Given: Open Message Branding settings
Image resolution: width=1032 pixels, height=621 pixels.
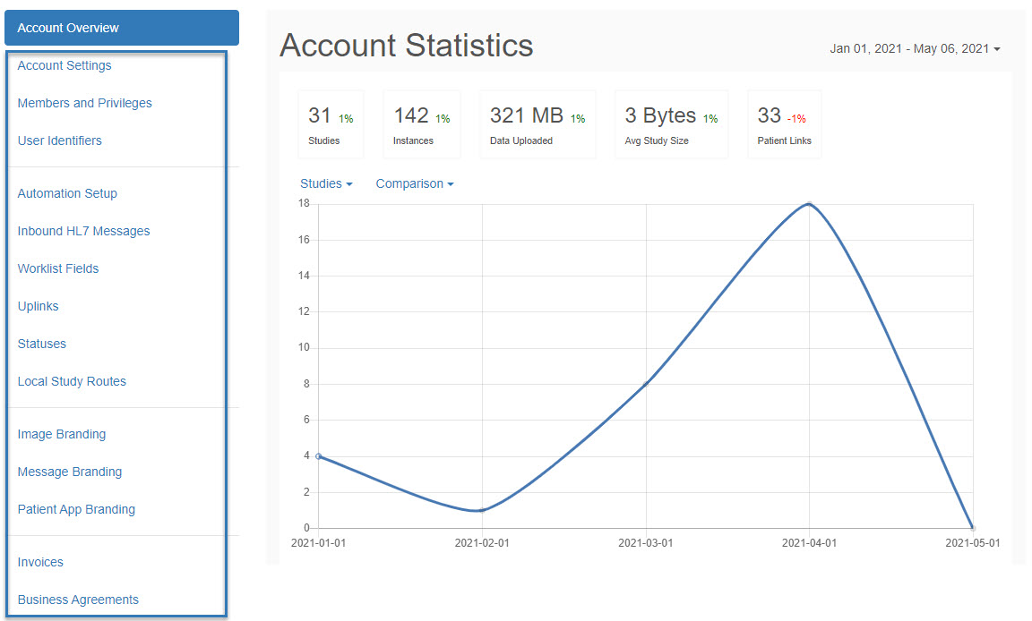Looking at the screenshot, I should pyautogui.click(x=69, y=472).
